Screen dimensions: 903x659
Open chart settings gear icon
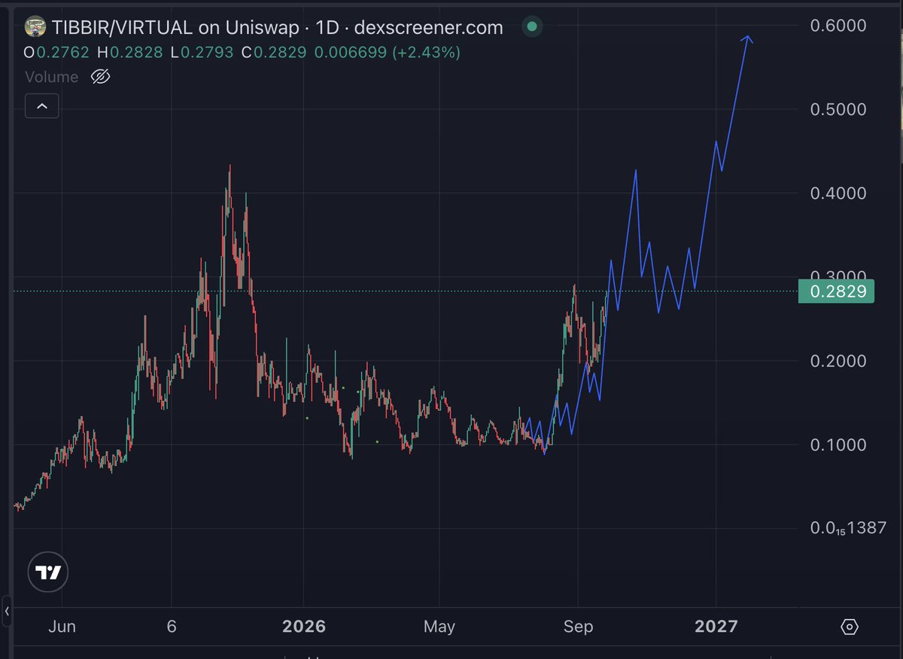tap(850, 627)
